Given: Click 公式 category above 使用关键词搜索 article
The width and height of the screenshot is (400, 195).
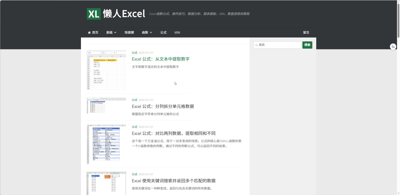Looking at the screenshot, I should point(135,174).
